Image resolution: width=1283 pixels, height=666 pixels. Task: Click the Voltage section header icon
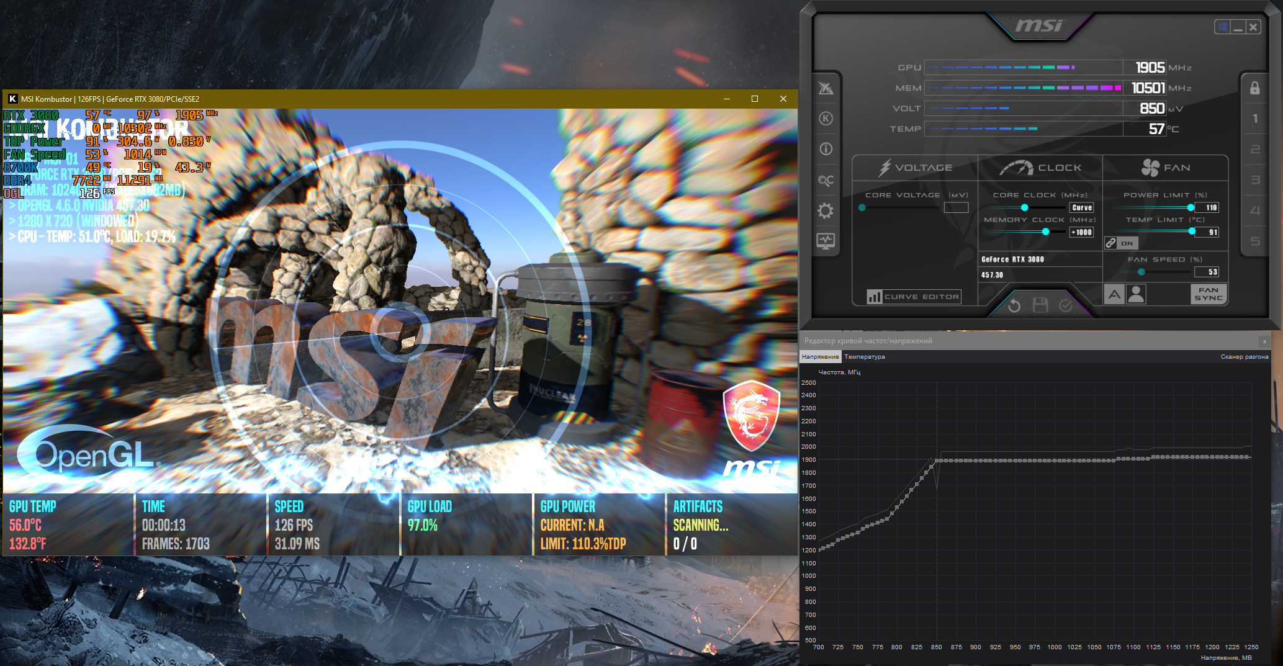885,168
